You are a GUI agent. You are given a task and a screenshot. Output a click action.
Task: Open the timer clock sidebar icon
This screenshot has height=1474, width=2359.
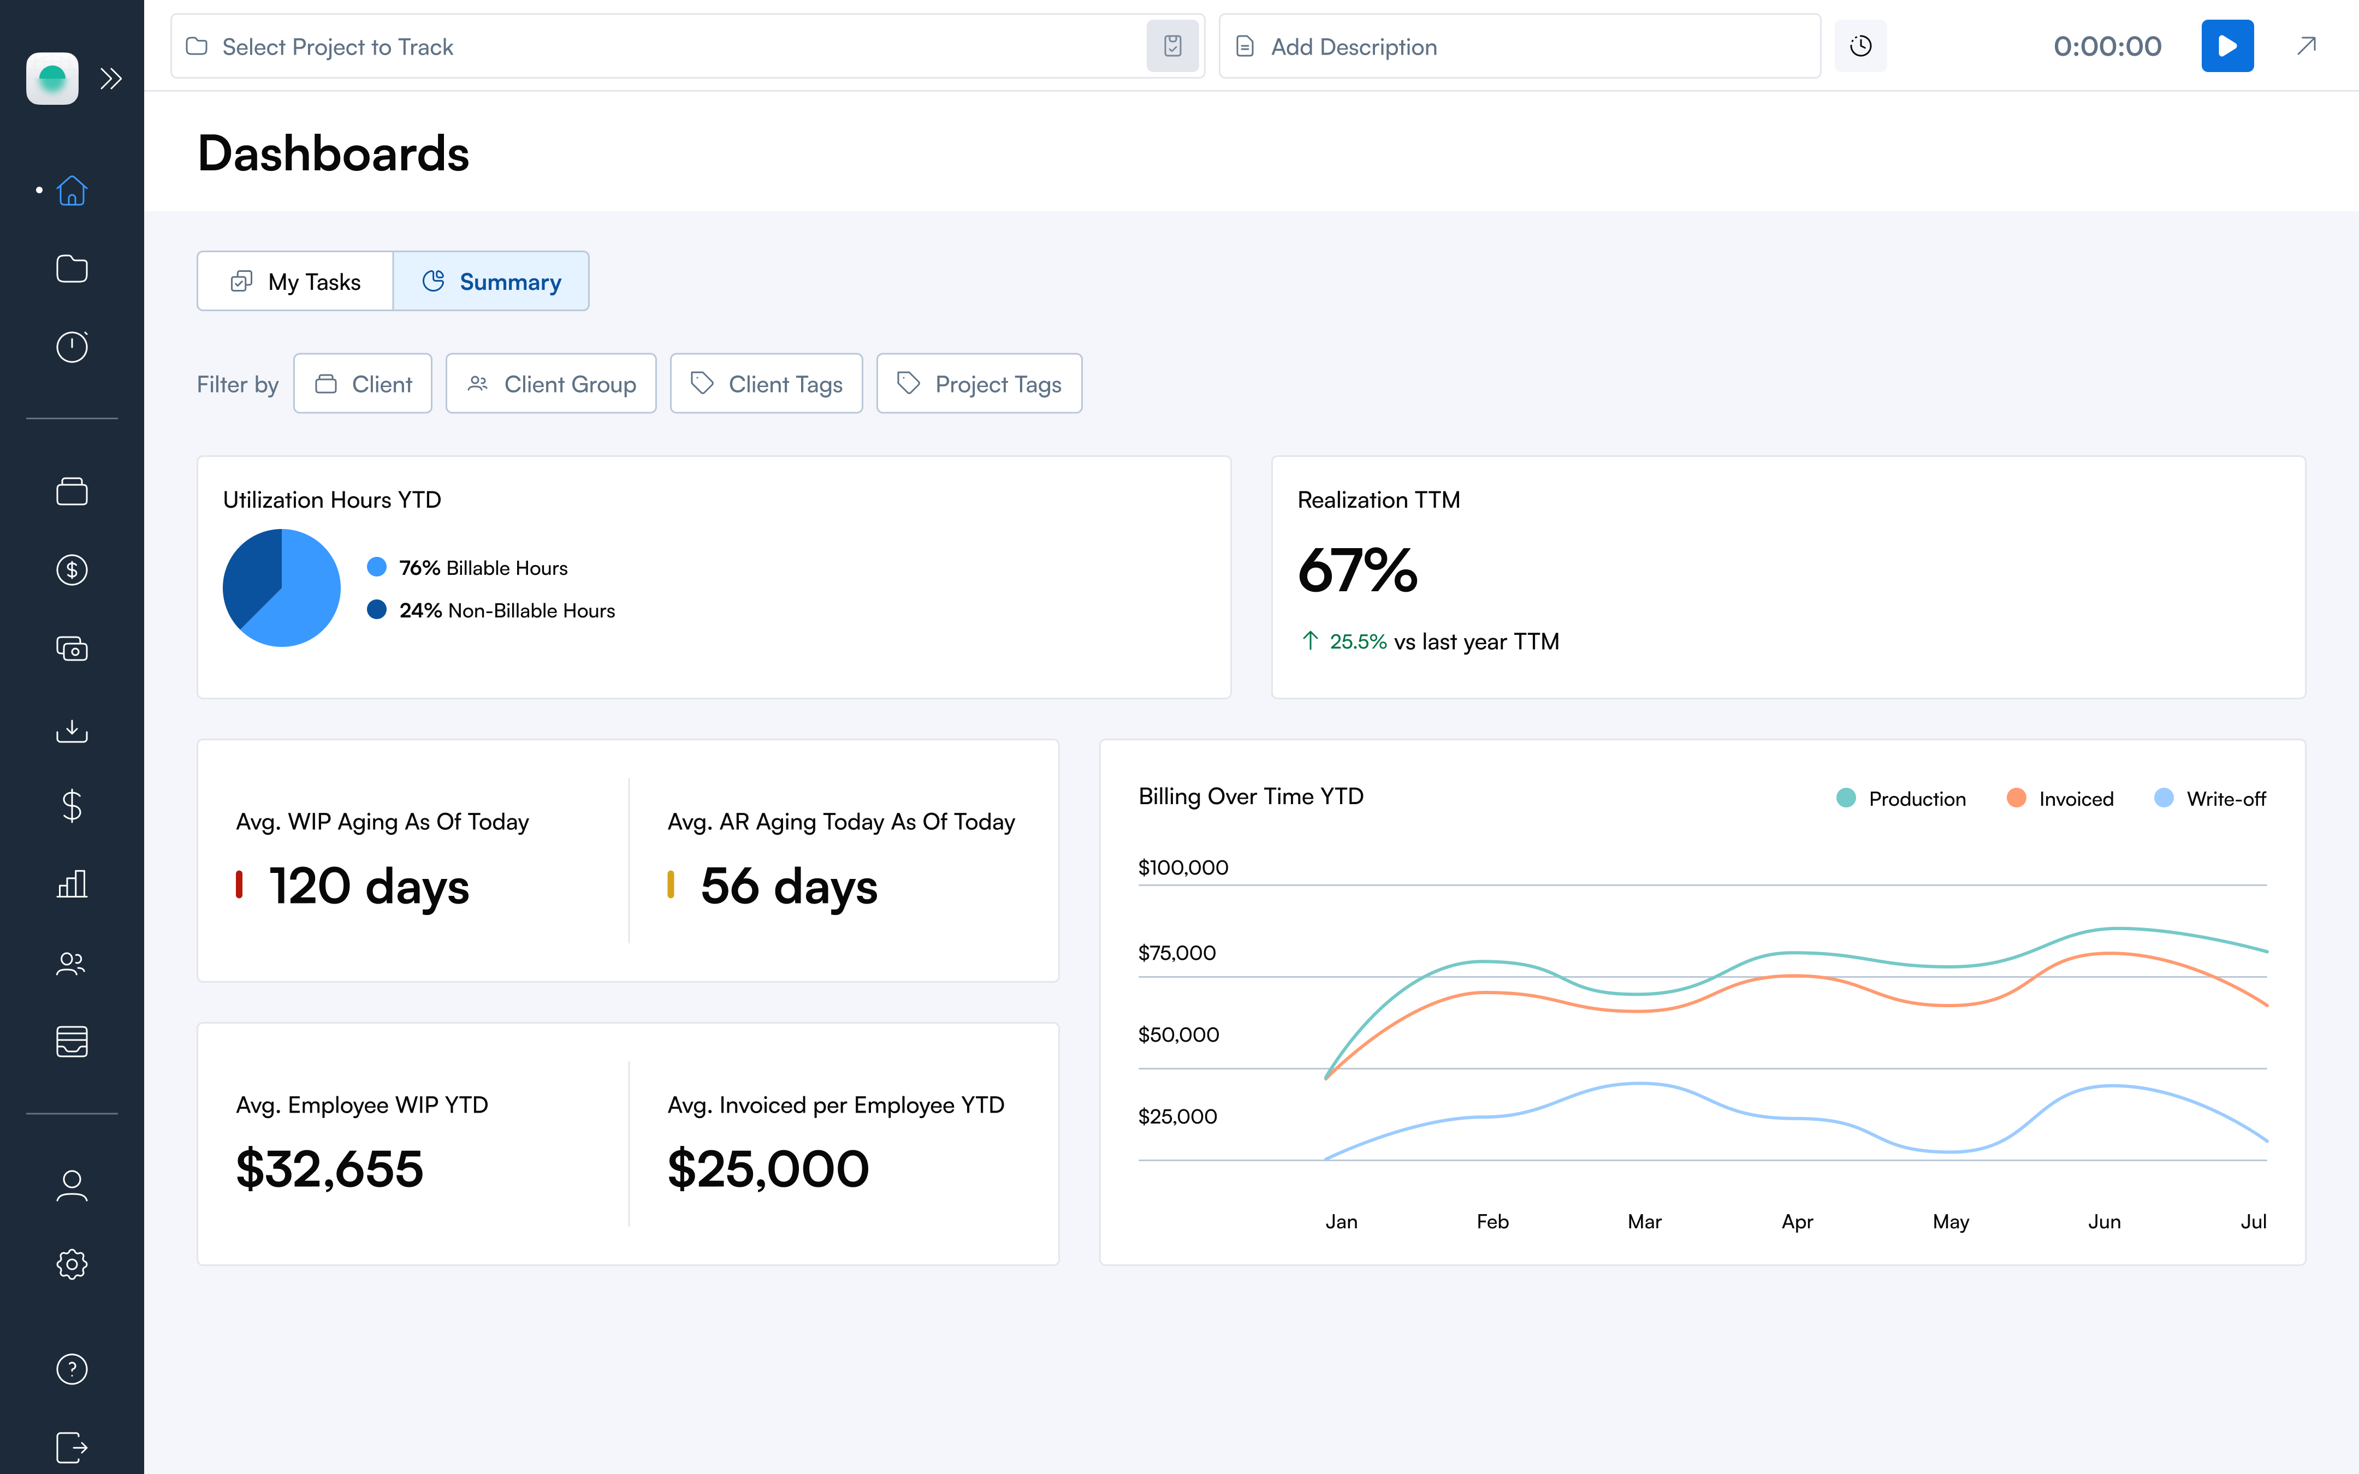pyautogui.click(x=72, y=347)
